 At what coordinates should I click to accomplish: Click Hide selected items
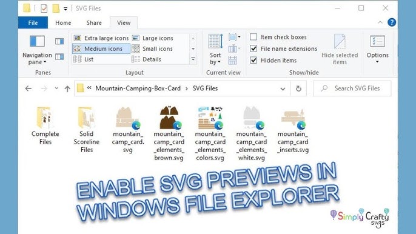(x=340, y=50)
